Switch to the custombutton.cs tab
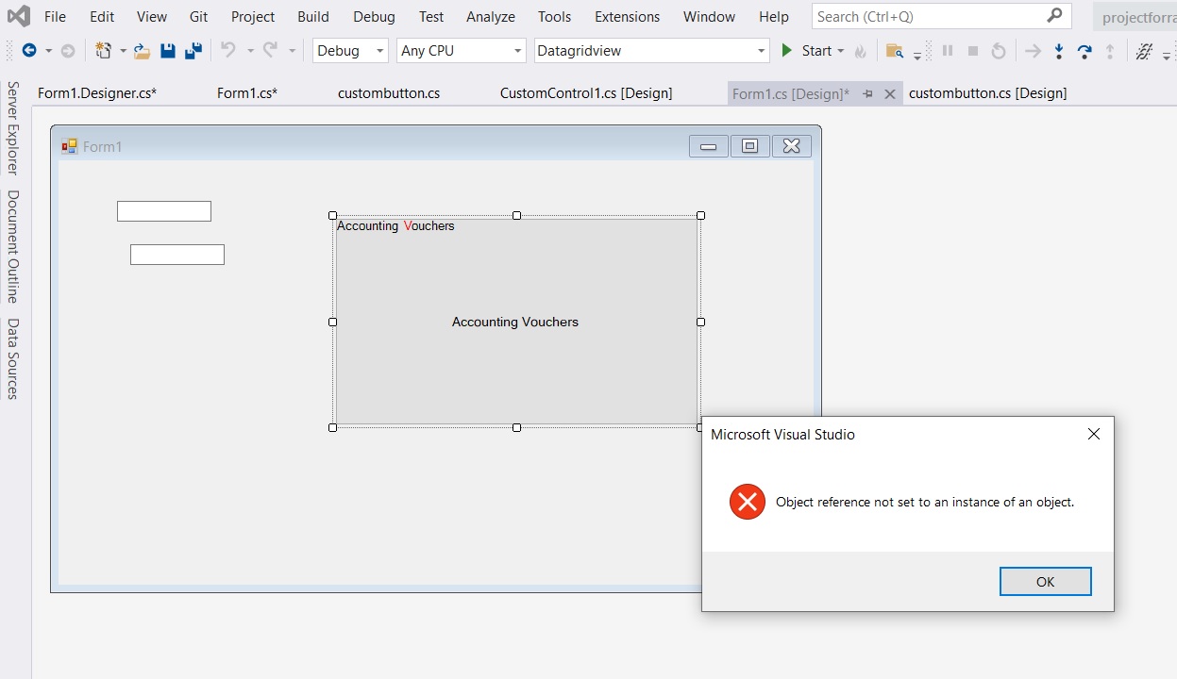The width and height of the screenshot is (1177, 679). [x=389, y=93]
